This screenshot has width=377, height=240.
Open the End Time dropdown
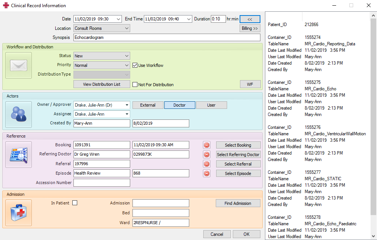(x=189, y=19)
